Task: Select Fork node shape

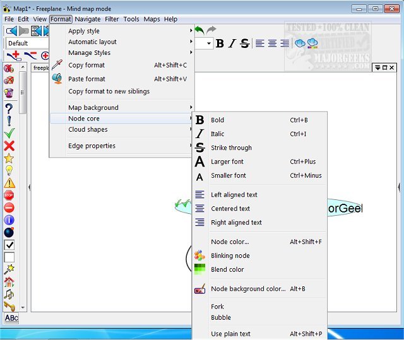Action: tap(259, 307)
